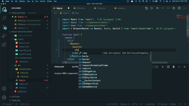Kill terminal with trash icon

[173, 67]
